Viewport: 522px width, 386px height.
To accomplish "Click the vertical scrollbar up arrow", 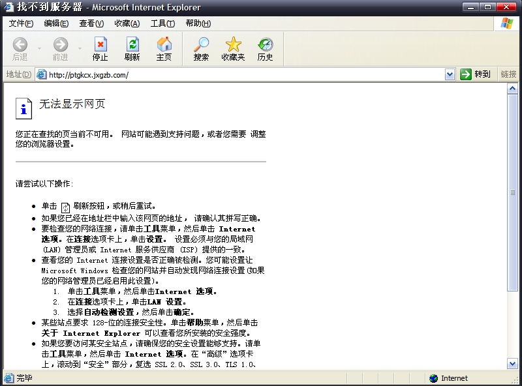I will [512, 89].
